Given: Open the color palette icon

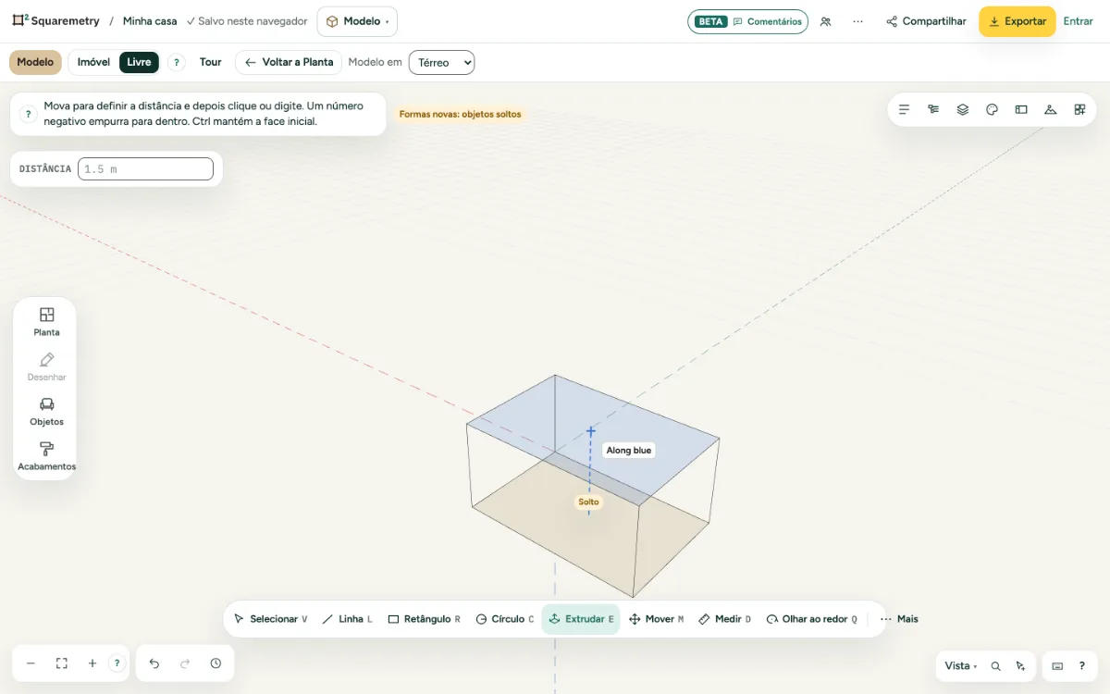Looking at the screenshot, I should (992, 109).
